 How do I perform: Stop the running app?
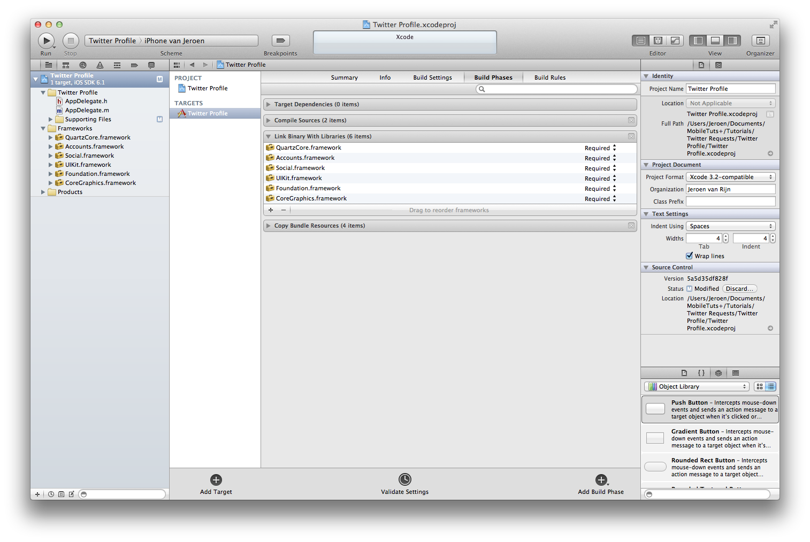pyautogui.click(x=71, y=41)
